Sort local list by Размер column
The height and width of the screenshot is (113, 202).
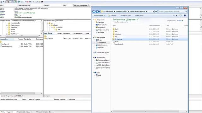(x=20, y=39)
